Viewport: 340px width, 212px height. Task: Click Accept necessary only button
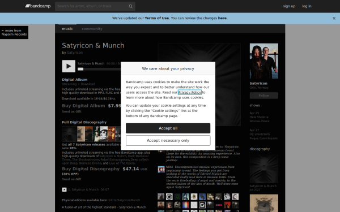(168, 141)
